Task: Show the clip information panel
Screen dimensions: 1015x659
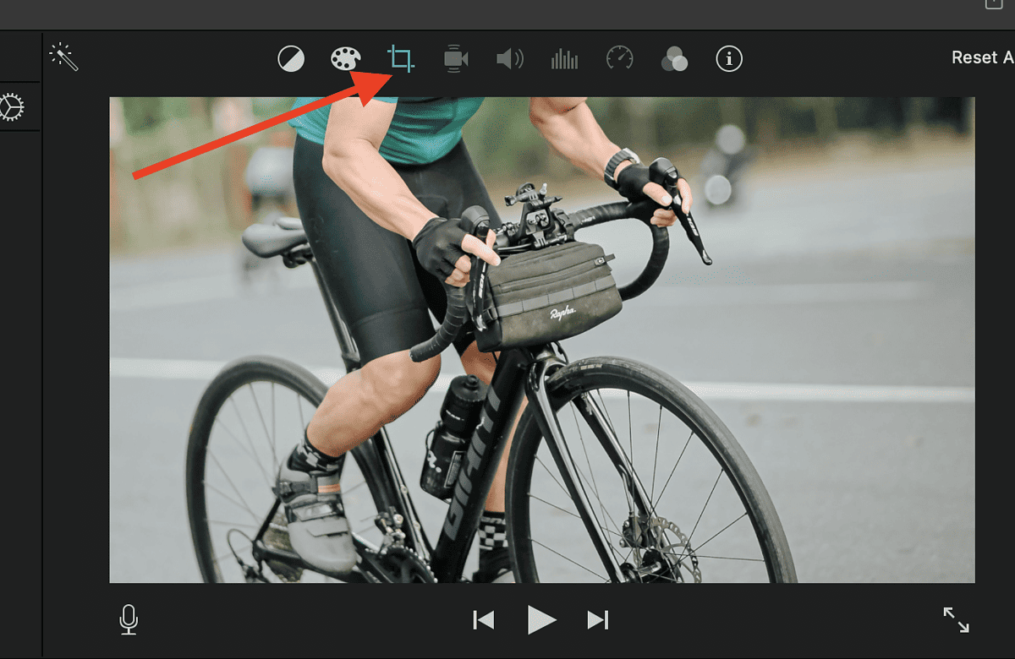Action: pos(729,58)
